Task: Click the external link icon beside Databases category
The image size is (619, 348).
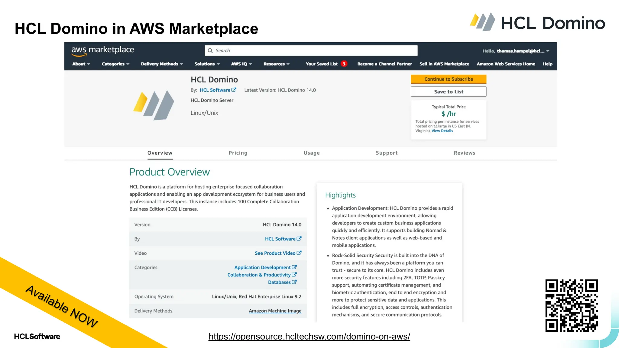Action: pyautogui.click(x=294, y=282)
